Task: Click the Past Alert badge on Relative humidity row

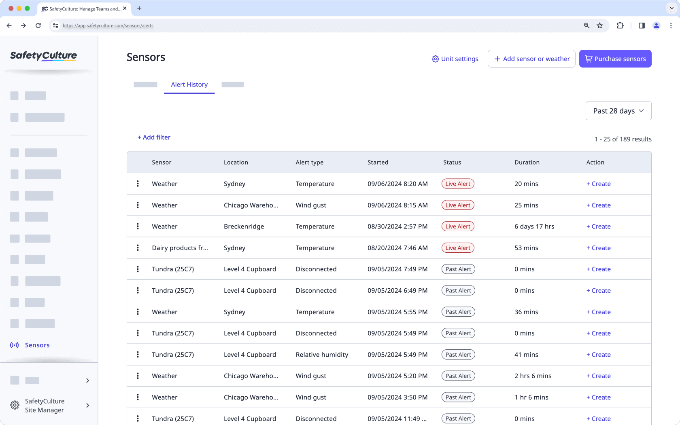Action: tap(458, 354)
